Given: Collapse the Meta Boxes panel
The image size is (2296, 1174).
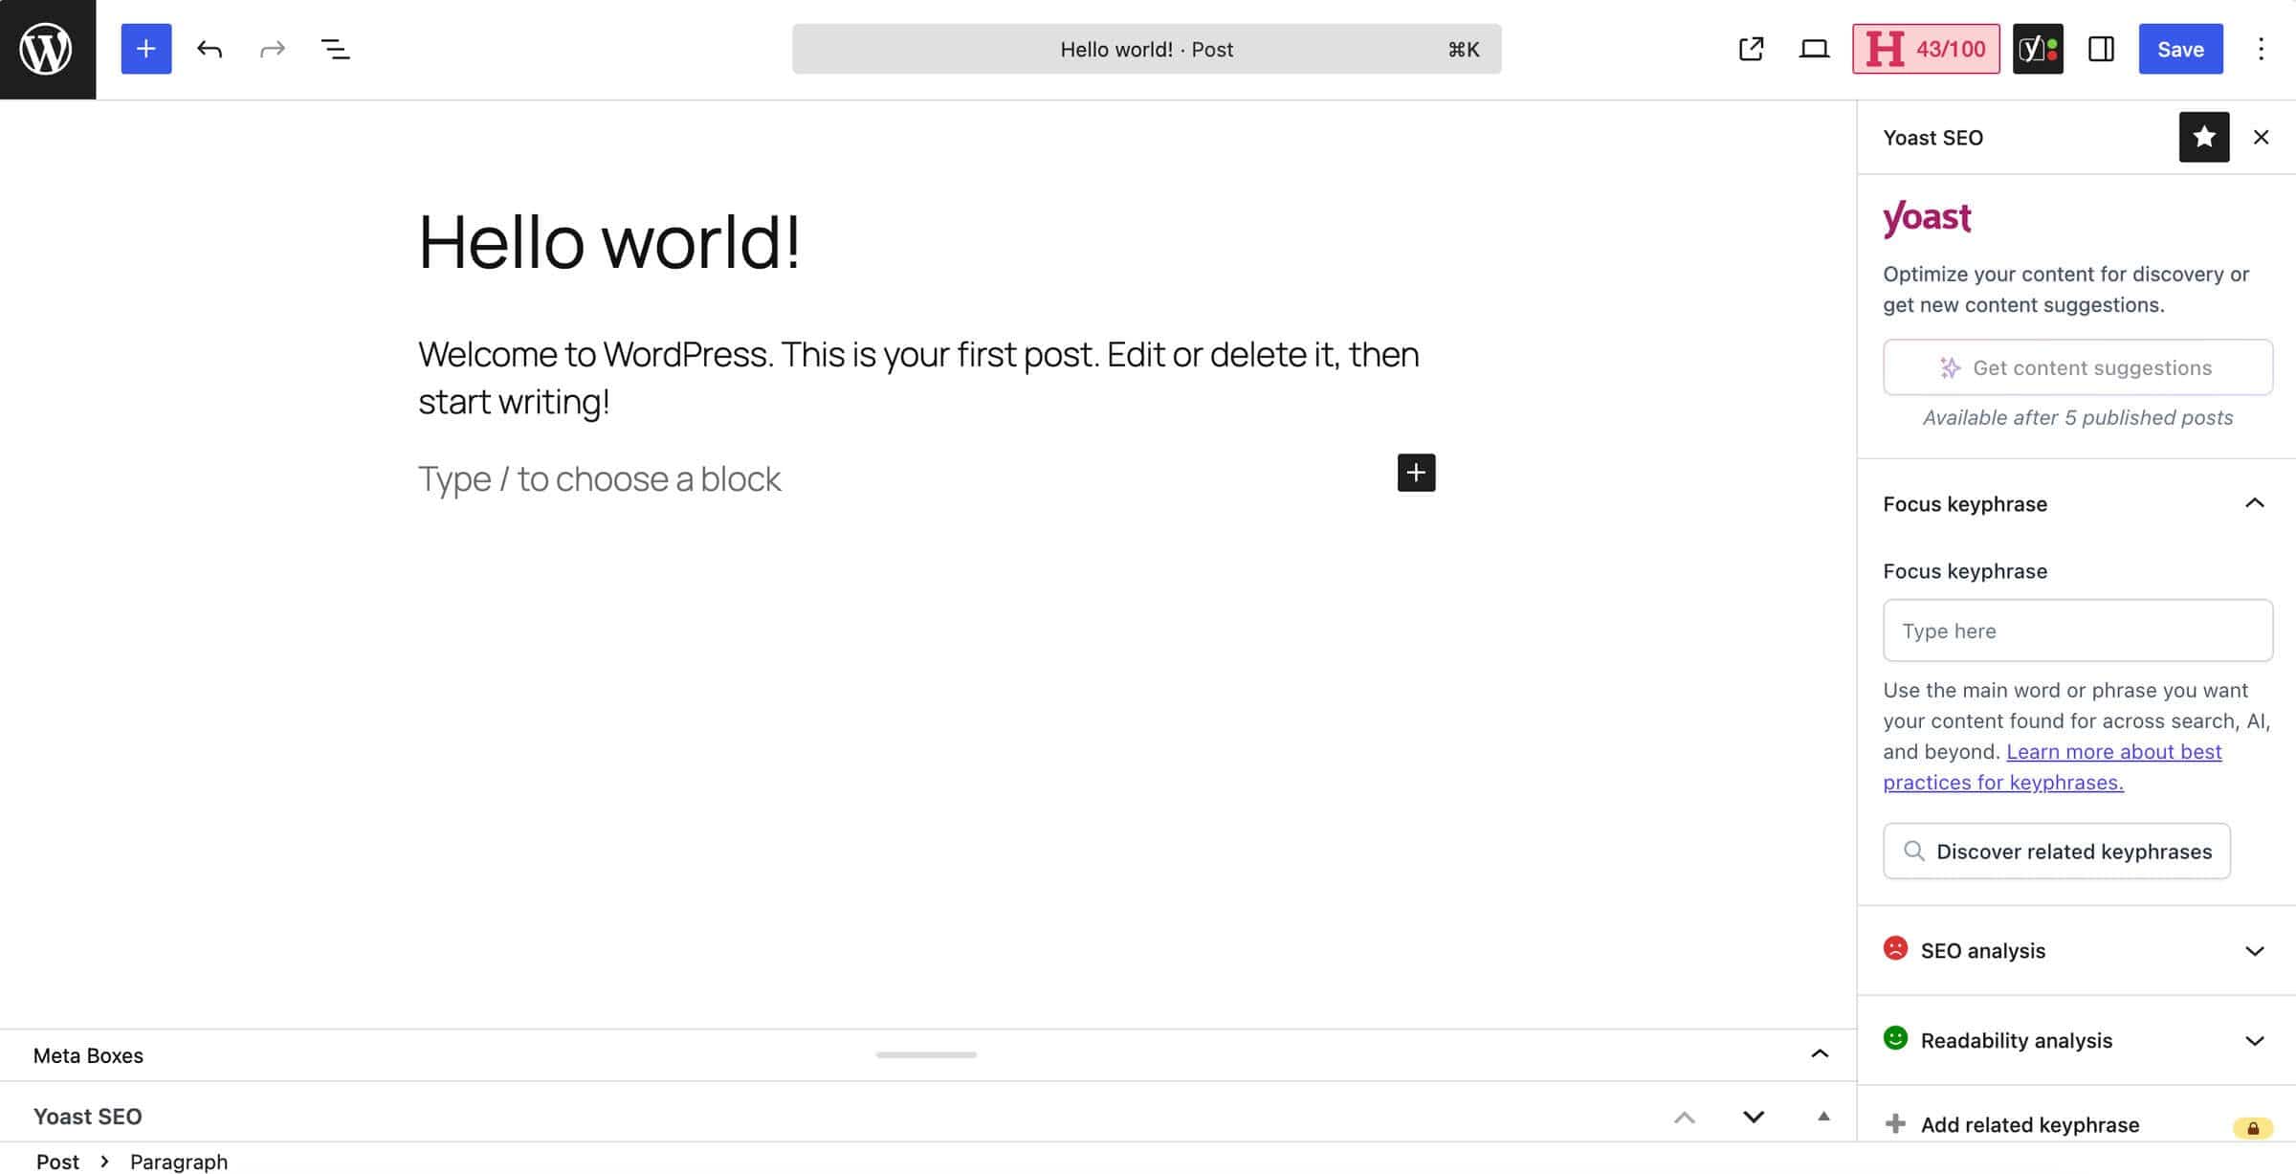Looking at the screenshot, I should (1820, 1054).
